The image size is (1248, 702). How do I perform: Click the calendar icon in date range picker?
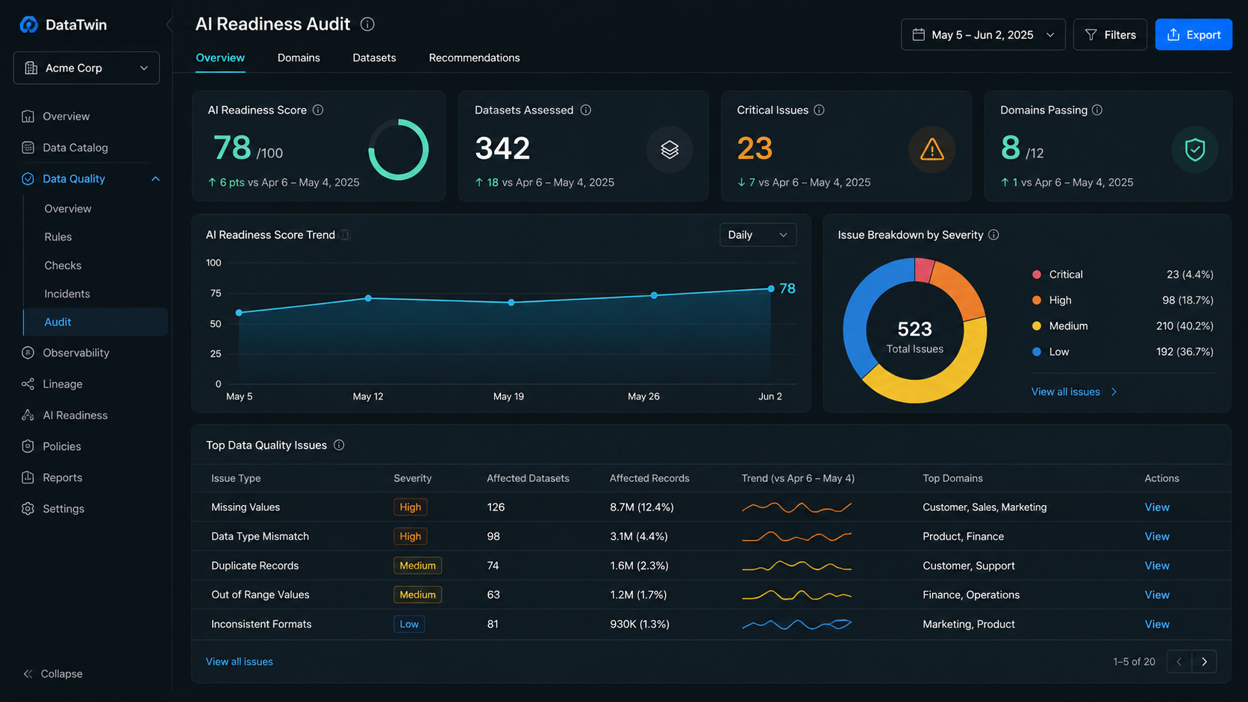[919, 35]
